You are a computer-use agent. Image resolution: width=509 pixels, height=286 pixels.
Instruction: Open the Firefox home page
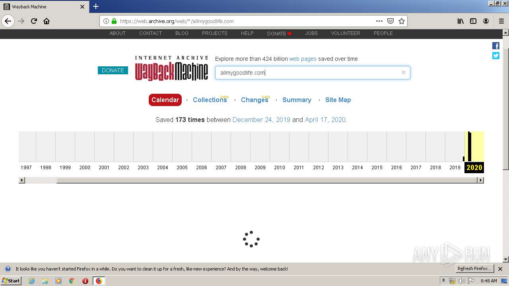click(x=47, y=21)
